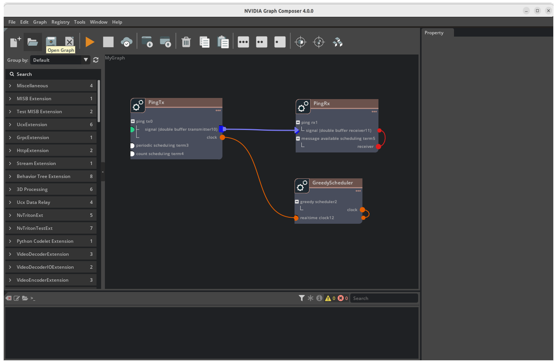Select the VideoEncoderExtension row
This screenshot has height=364, width=557.
[51, 280]
